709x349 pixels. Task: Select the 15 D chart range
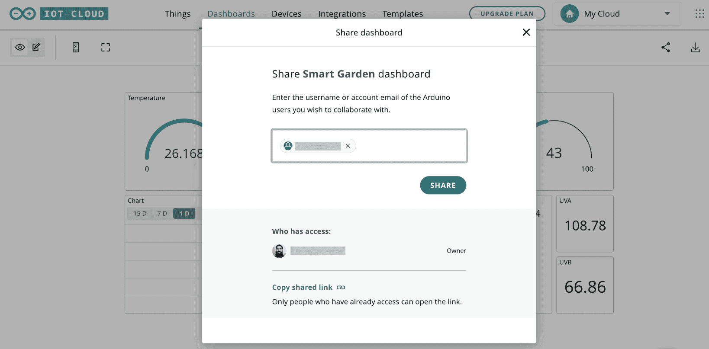point(140,214)
